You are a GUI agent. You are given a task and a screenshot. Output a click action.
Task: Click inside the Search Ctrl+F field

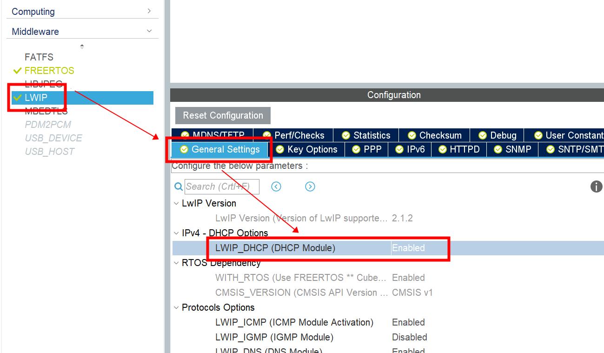[222, 186]
